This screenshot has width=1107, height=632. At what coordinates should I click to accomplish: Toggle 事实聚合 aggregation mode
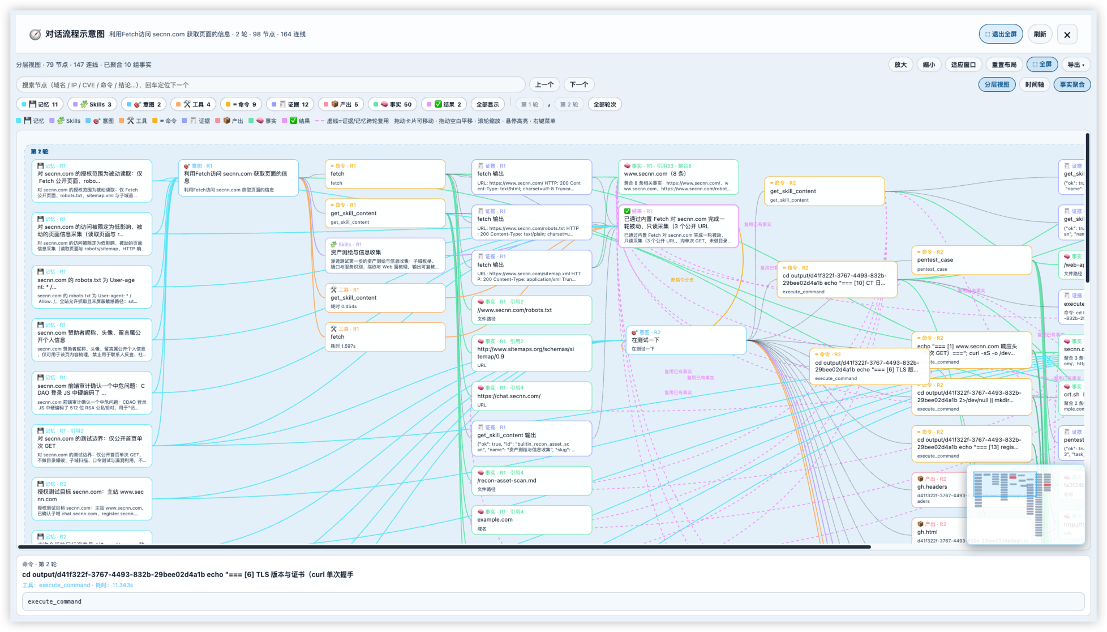[x=1072, y=84]
